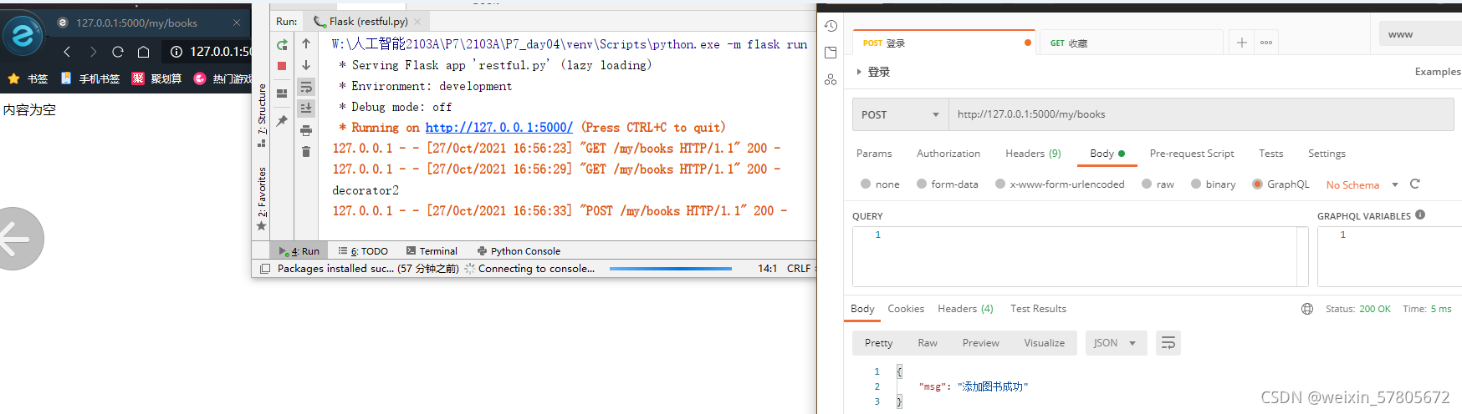Open Postman Collections sidebar icon
Image resolution: width=1462 pixels, height=414 pixels.
[831, 53]
